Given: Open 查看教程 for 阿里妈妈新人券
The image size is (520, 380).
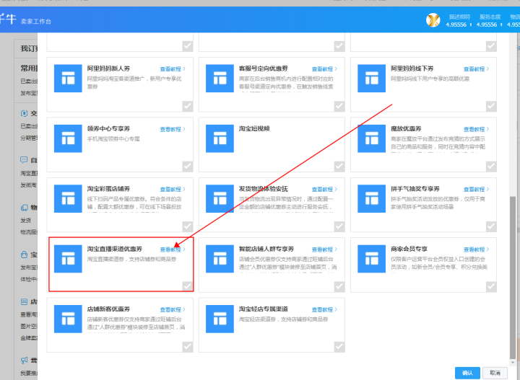Looking at the screenshot, I should coord(173,69).
